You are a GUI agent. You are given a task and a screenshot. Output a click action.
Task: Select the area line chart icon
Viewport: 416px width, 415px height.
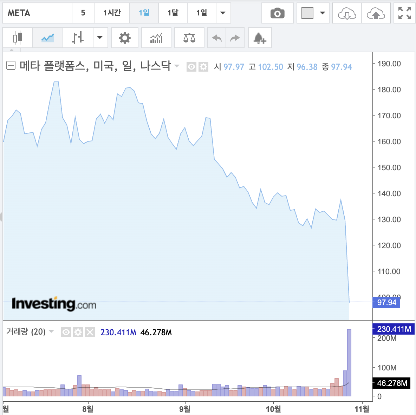pyautogui.click(x=48, y=38)
